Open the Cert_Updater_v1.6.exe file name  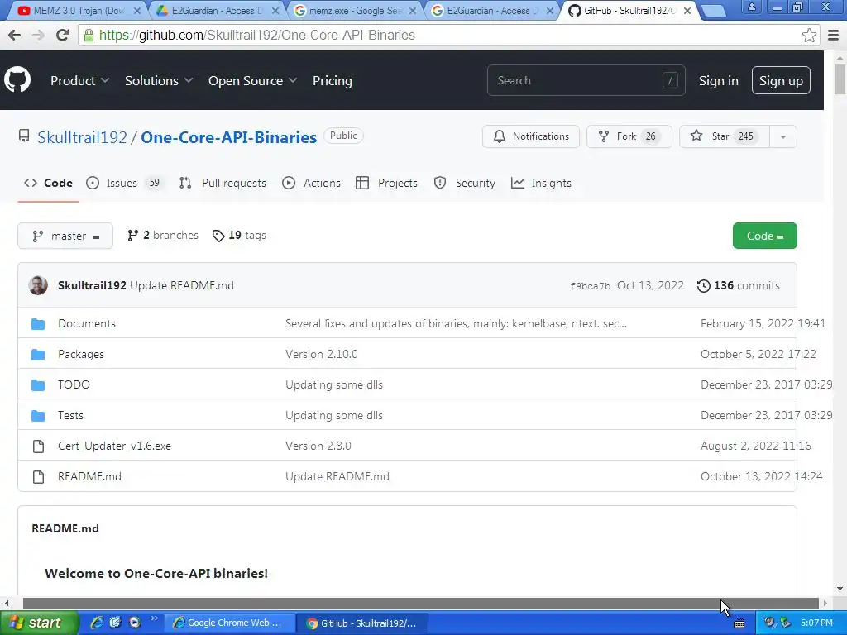click(x=114, y=446)
